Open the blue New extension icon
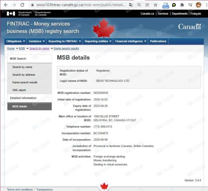 point(166,5)
